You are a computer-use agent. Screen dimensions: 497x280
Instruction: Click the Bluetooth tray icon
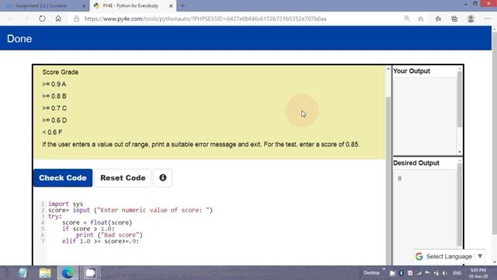coord(401,273)
